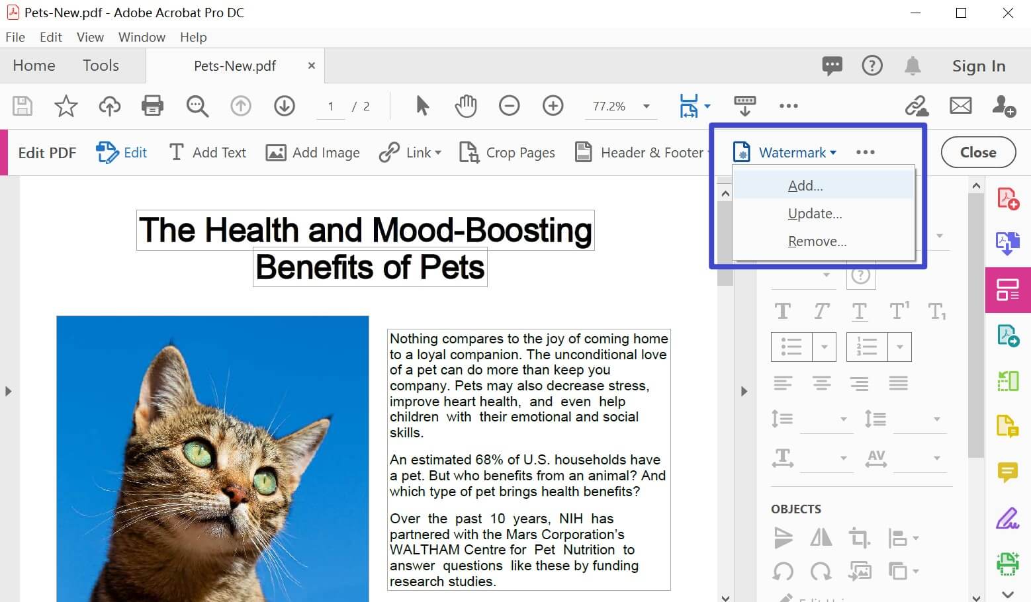Open the Comment tool in the right sidebar
The width and height of the screenshot is (1031, 602).
pos(1008,472)
